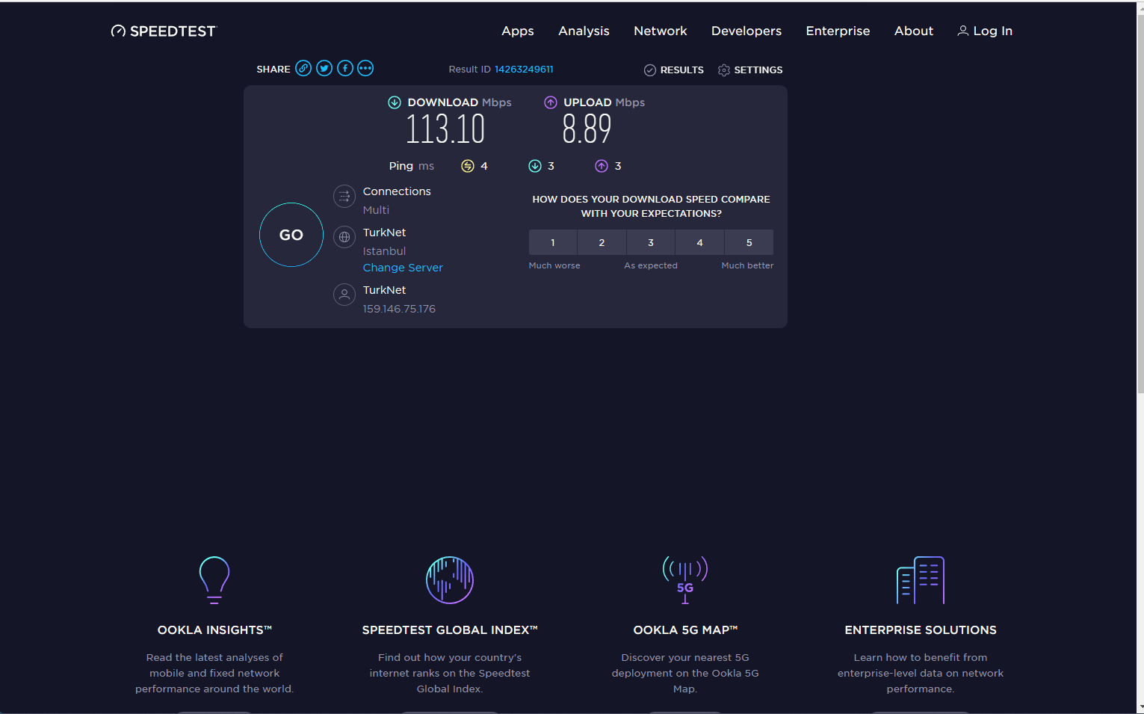Rate download speed 3, as expected
This screenshot has width=1144, height=714.
651,242
